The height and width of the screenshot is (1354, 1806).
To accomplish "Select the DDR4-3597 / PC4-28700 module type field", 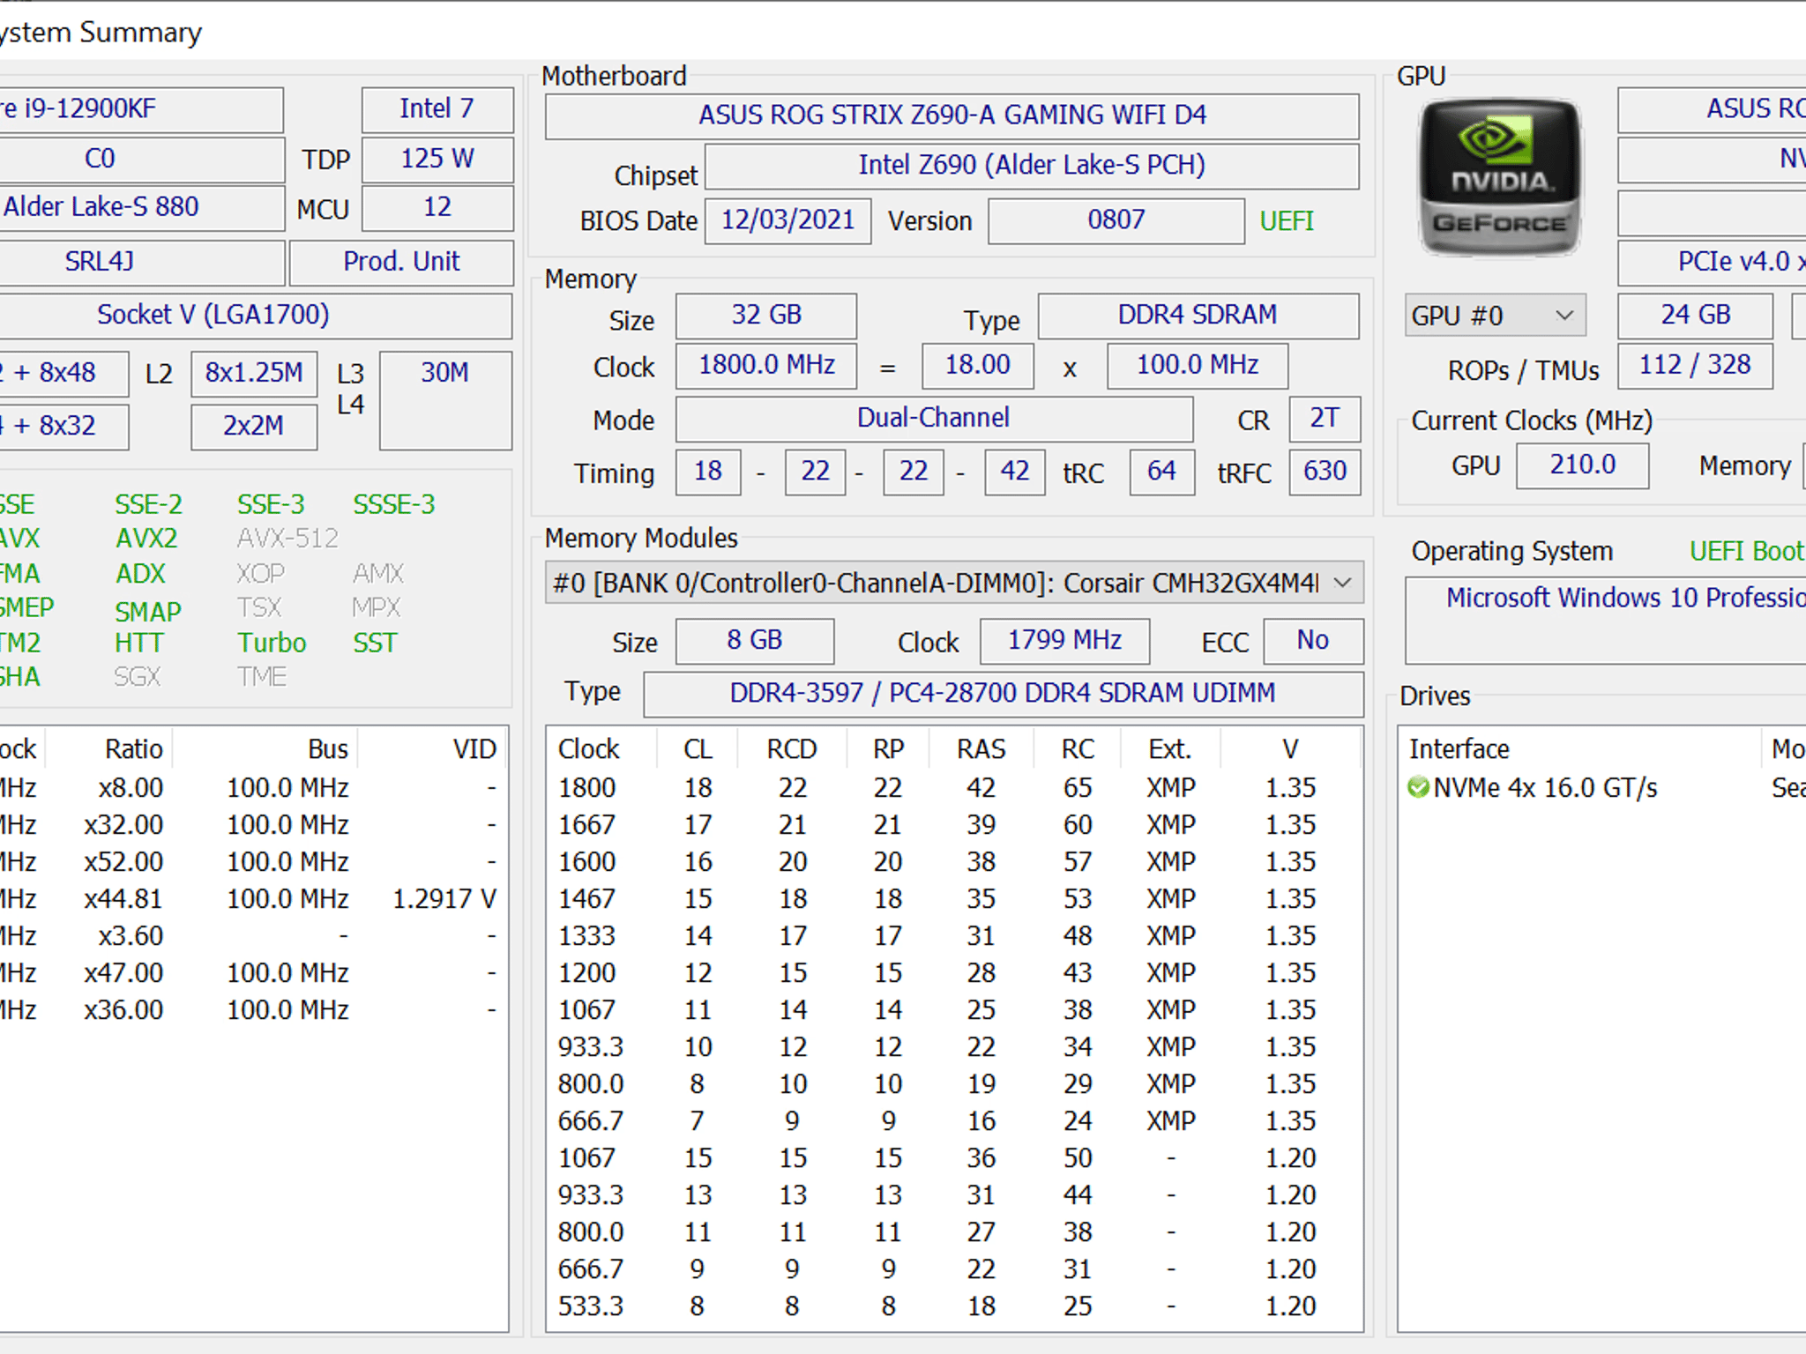I will point(1003,693).
